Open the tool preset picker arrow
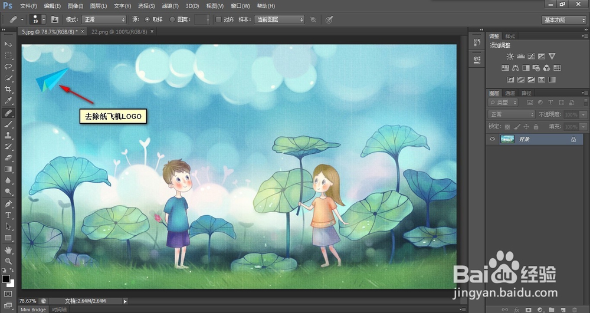Image resolution: width=590 pixels, height=313 pixels. (22, 19)
